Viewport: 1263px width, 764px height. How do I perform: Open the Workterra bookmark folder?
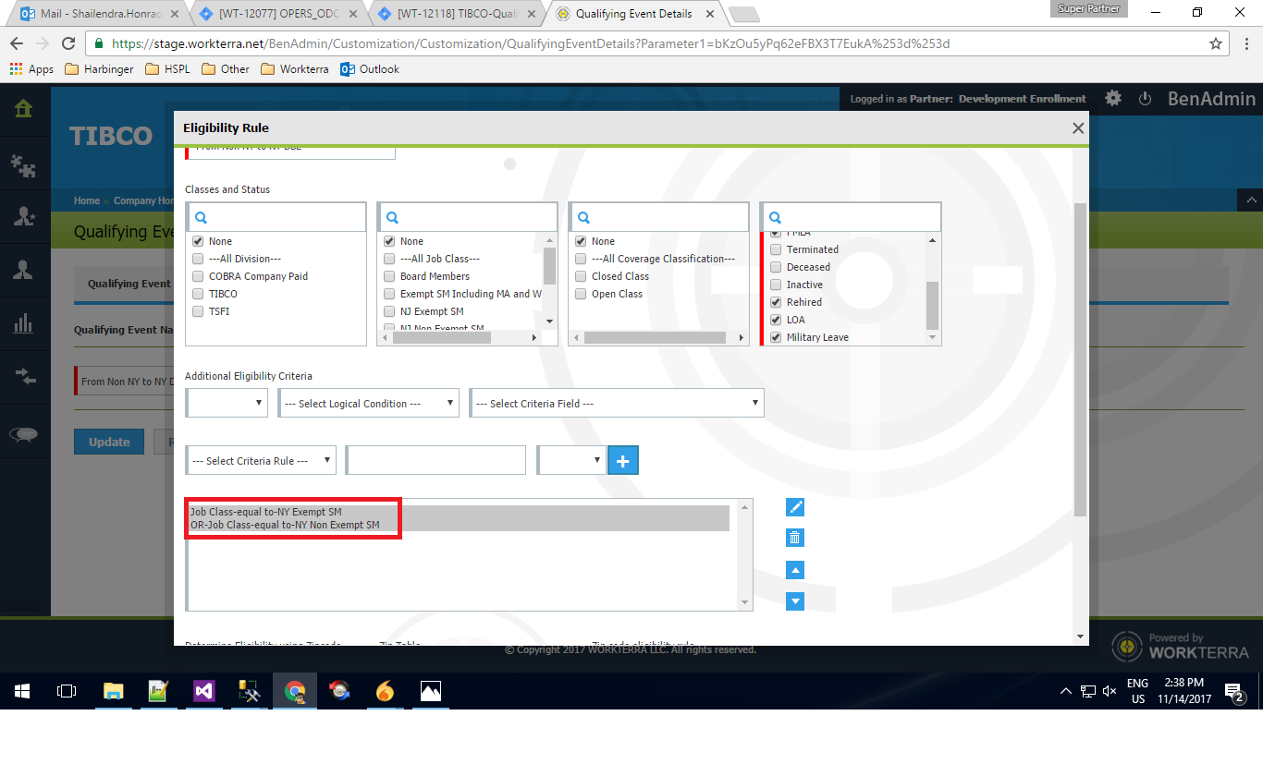pyautogui.click(x=294, y=69)
